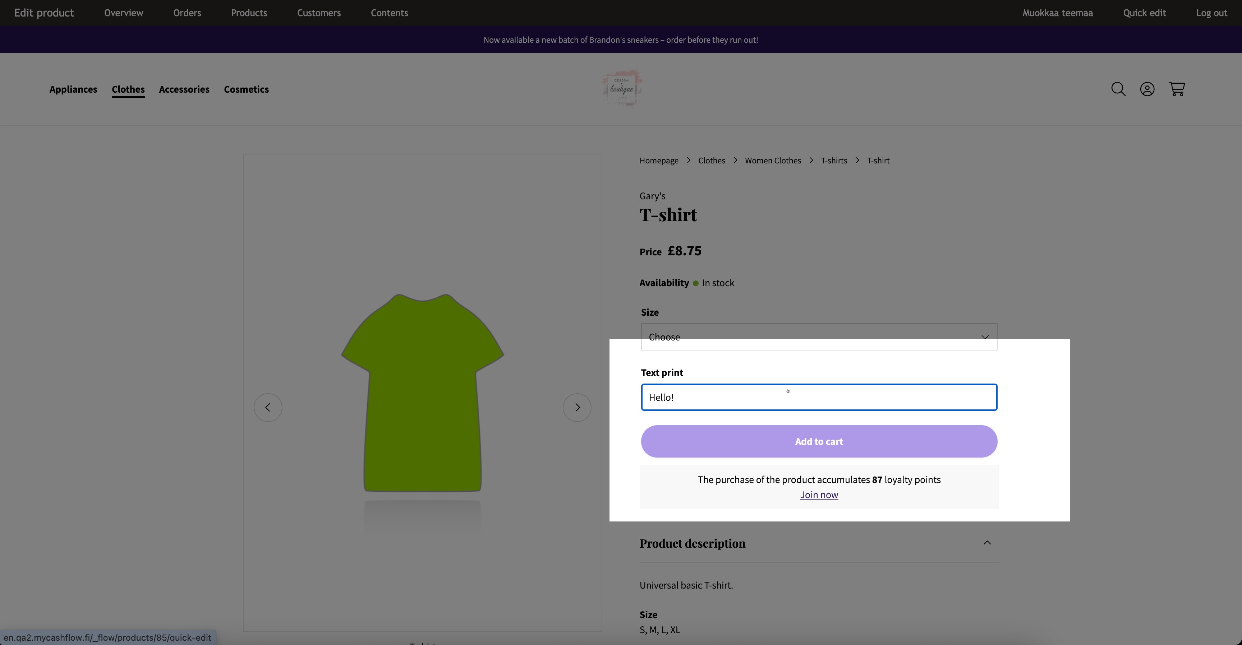The image size is (1242, 645).
Task: Open the Size dropdown
Action: (819, 337)
